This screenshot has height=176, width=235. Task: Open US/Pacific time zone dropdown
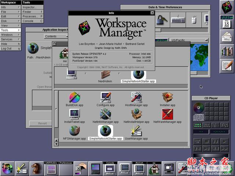[189, 40]
